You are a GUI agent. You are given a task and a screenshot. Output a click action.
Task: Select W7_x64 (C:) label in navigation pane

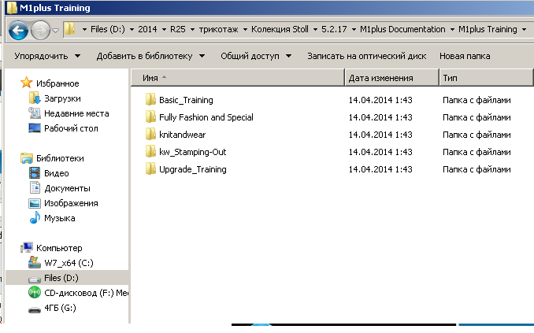click(x=69, y=263)
